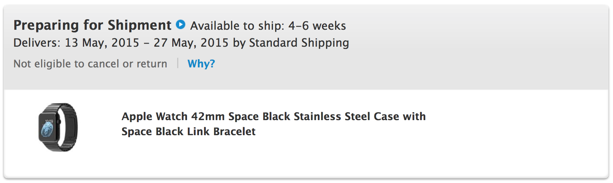This screenshot has width=613, height=183.
Task: Click the word "Shipment" in the heading
Action: coord(139,25)
